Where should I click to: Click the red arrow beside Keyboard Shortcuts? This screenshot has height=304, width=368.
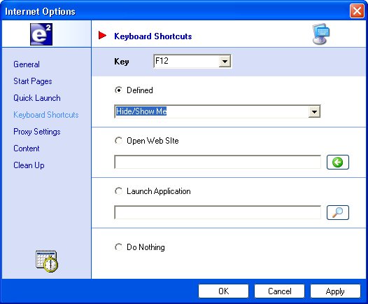(102, 36)
